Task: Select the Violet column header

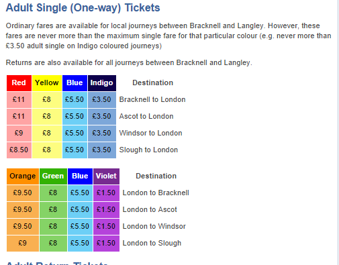Action: coord(106,176)
